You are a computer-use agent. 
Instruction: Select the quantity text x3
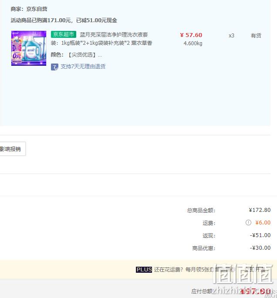point(231,36)
